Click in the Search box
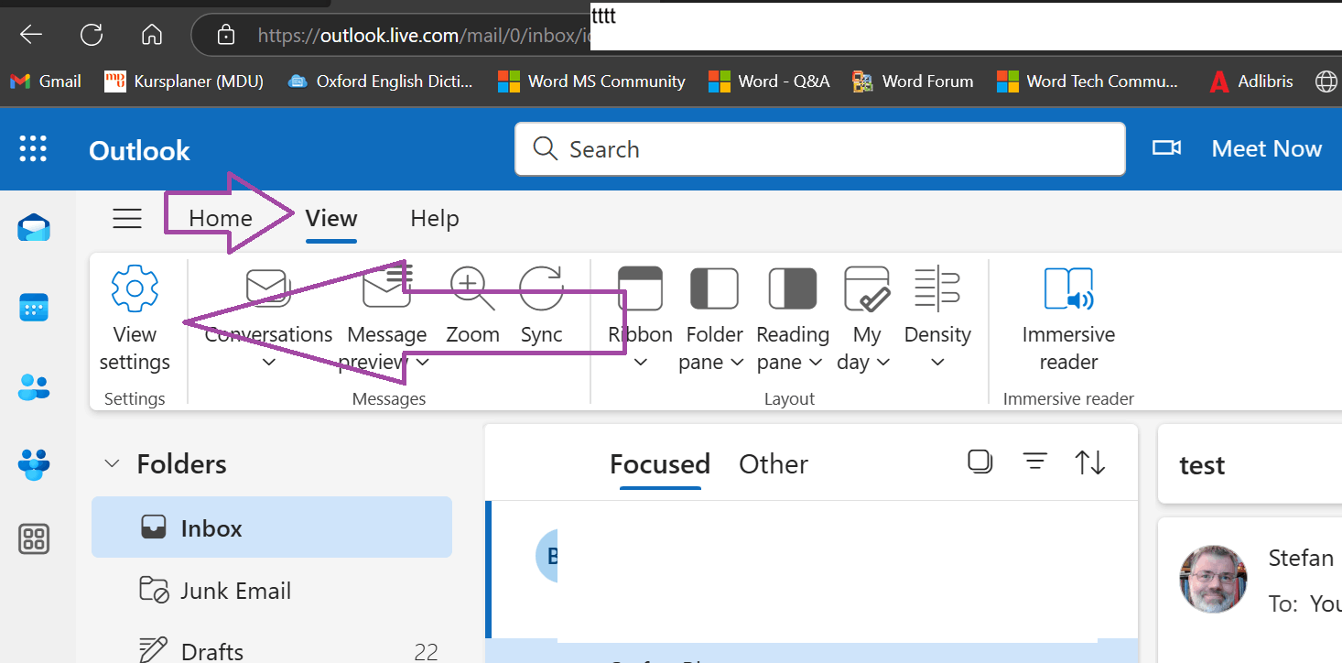The height and width of the screenshot is (663, 1342). (819, 148)
